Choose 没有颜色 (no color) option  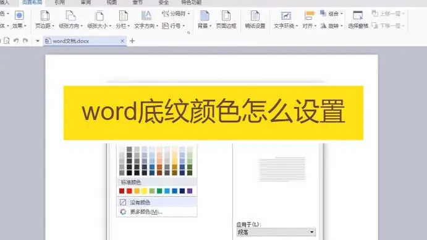click(x=157, y=202)
